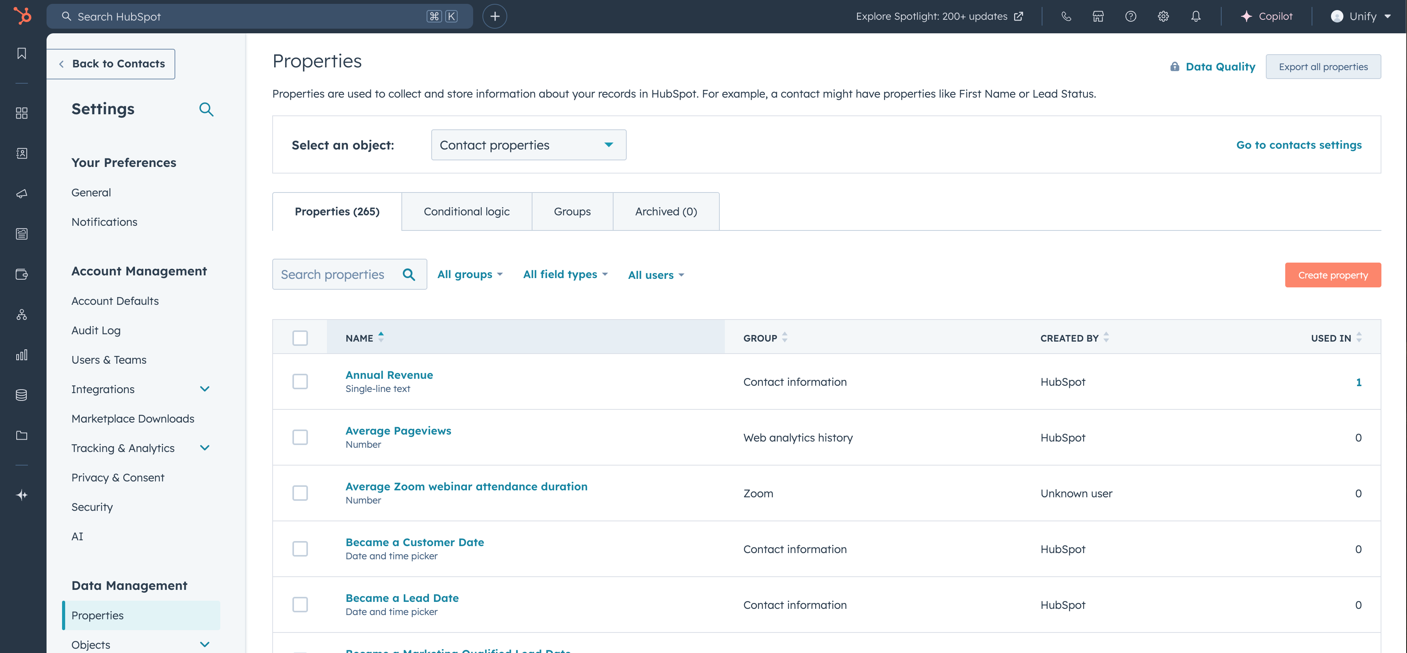Expand the All field types filter
The width and height of the screenshot is (1407, 653).
(565, 274)
